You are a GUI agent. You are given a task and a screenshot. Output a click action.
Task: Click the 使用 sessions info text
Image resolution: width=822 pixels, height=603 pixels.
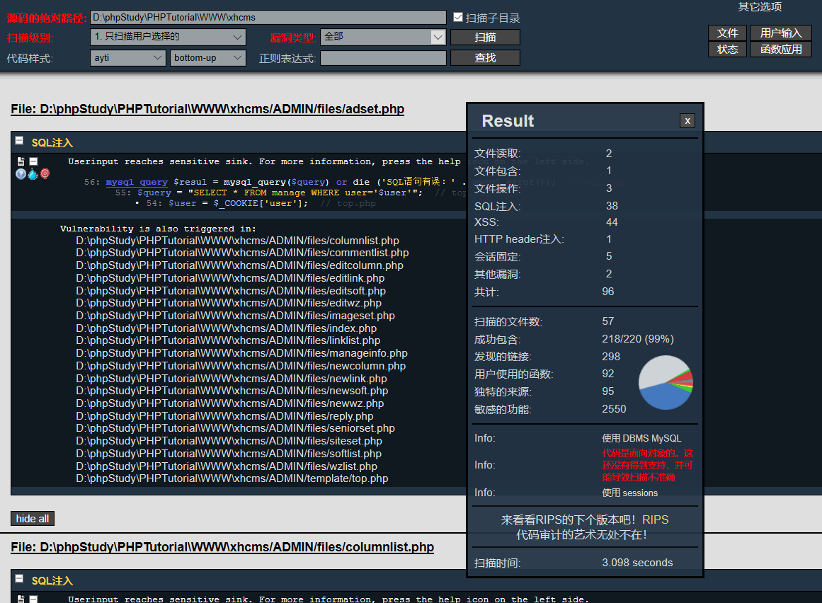(629, 493)
